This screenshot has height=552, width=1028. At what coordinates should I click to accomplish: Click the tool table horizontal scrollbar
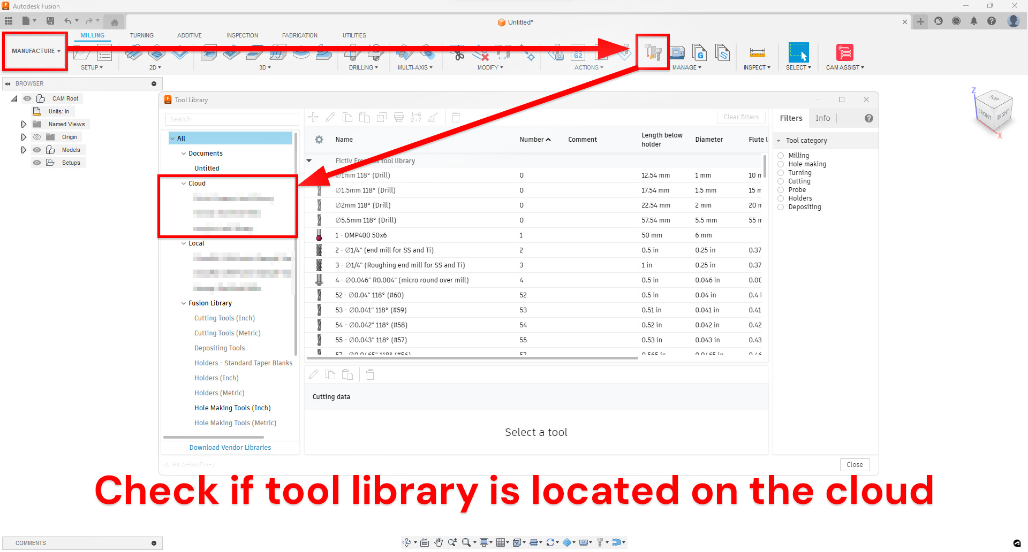[x=472, y=358]
